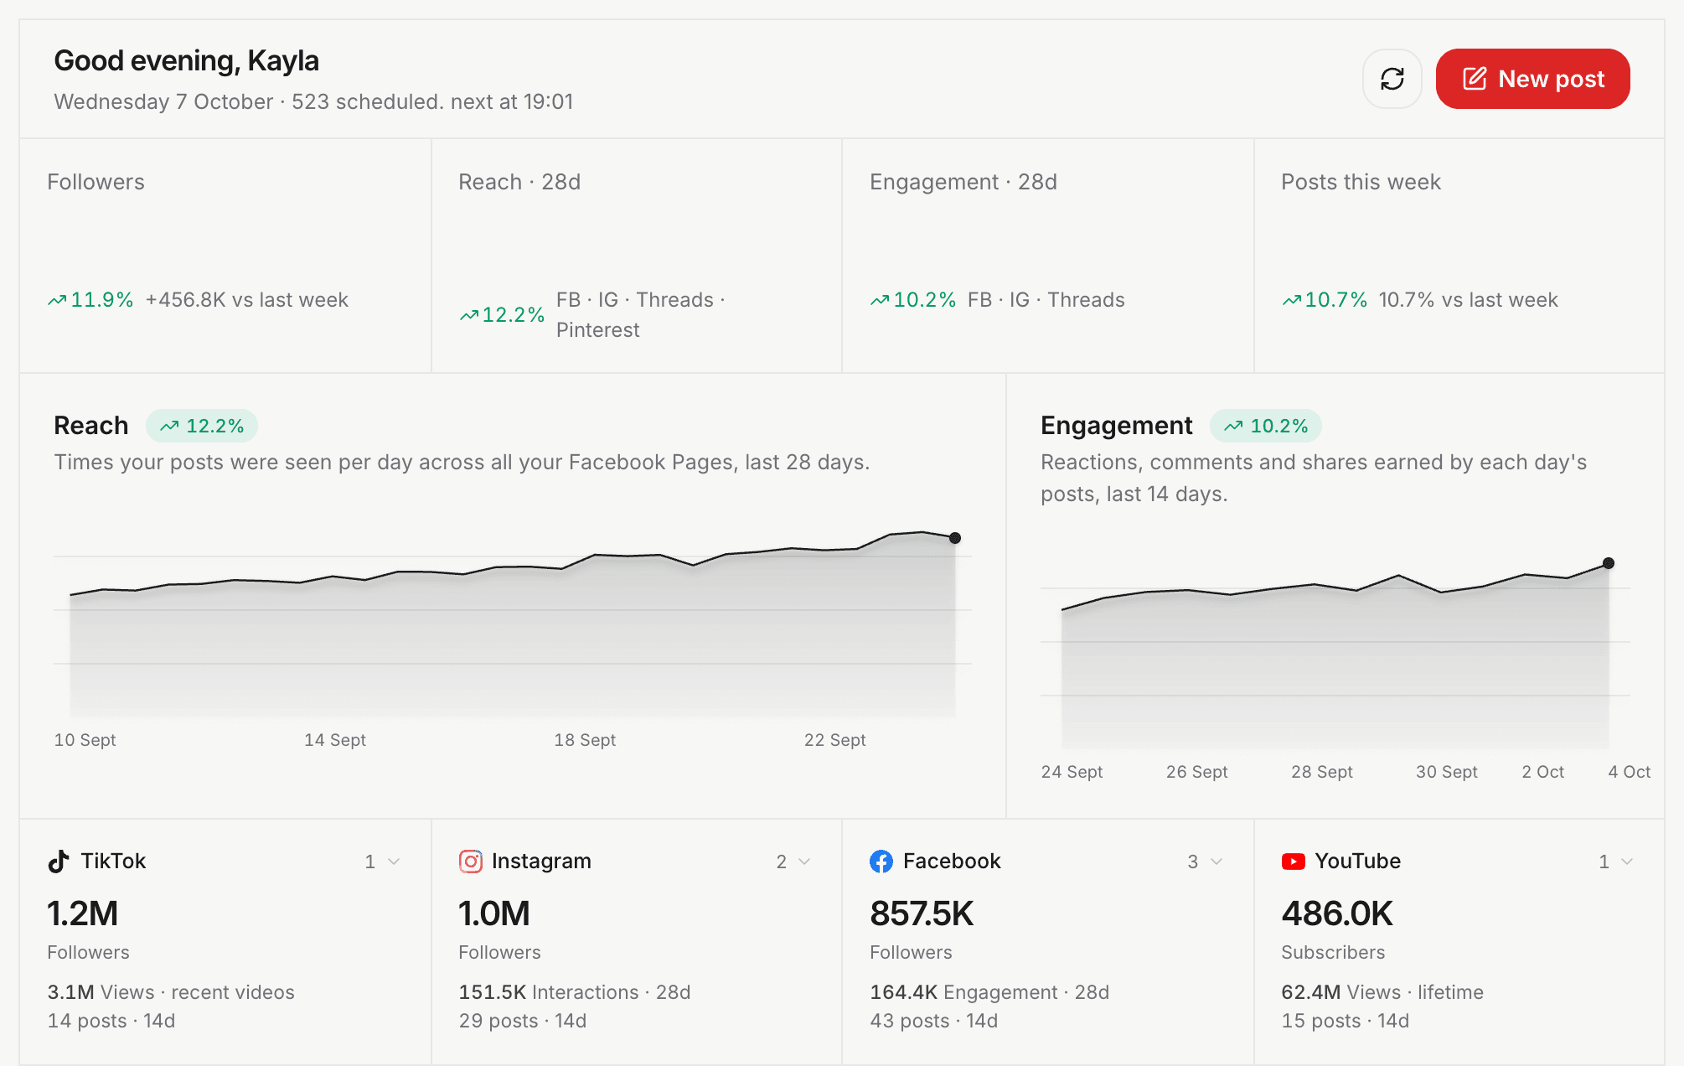The height and width of the screenshot is (1066, 1684).
Task: Click the Instagram logo icon
Action: pyautogui.click(x=471, y=862)
